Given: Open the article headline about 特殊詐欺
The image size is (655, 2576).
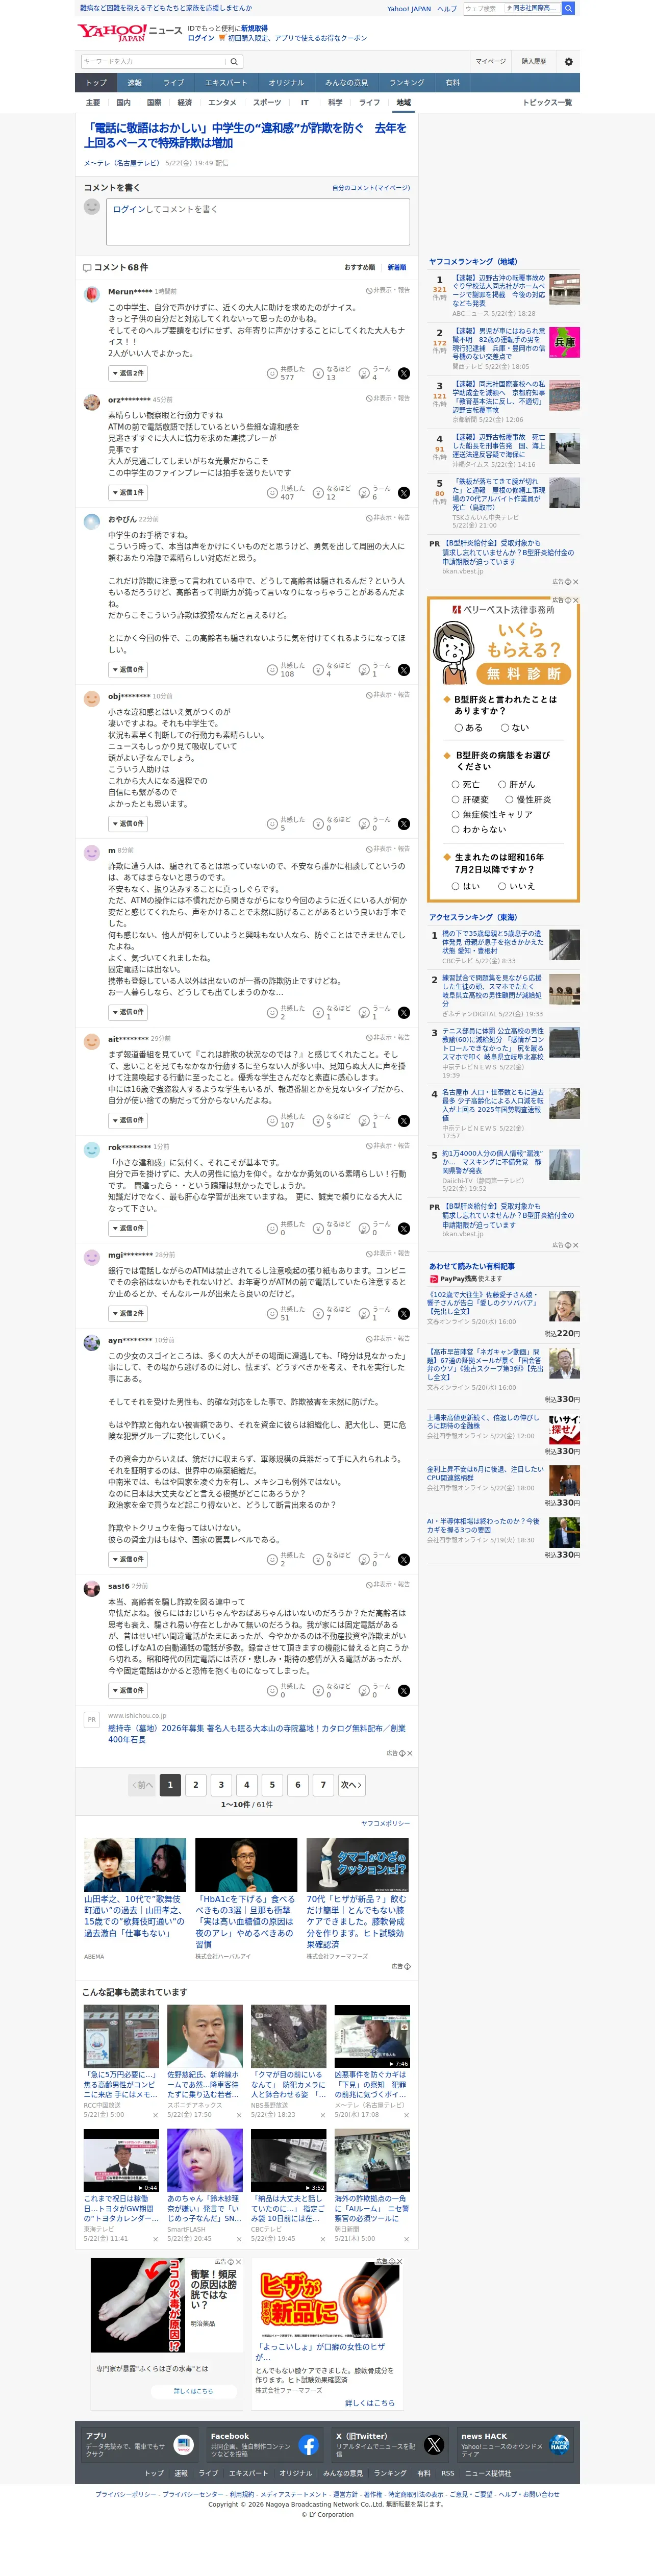Looking at the screenshot, I should [x=245, y=135].
